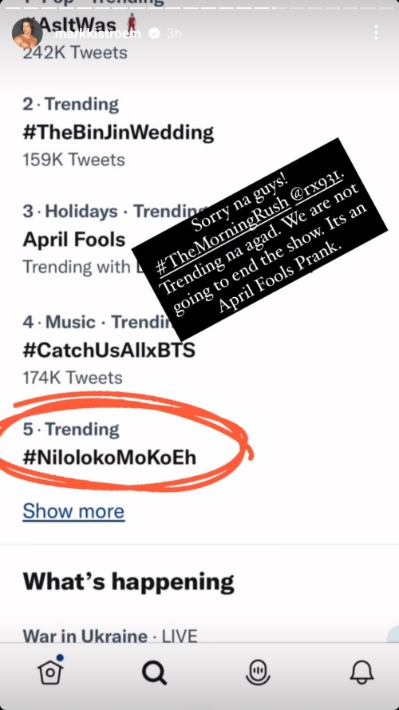Open the markkistroem username
This screenshot has height=710, width=399.
coord(97,34)
